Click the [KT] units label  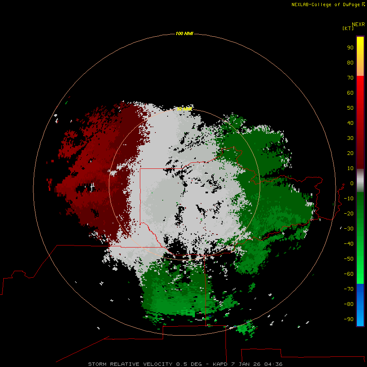[348, 28]
